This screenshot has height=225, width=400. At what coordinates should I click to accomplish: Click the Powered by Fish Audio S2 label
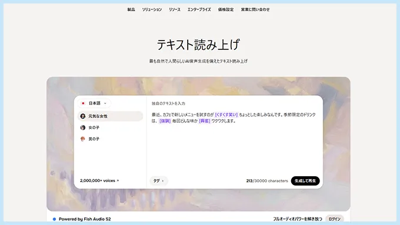85,219
